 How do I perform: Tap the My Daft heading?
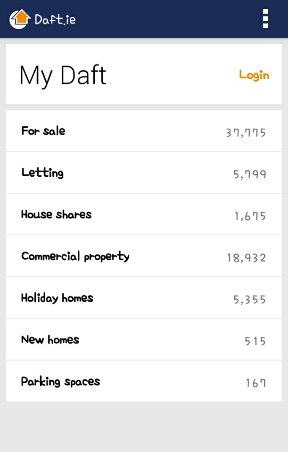[63, 75]
